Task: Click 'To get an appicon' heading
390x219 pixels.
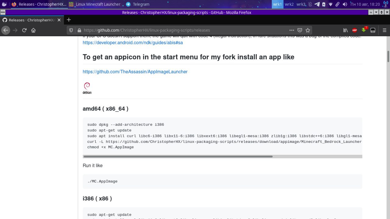Action: click(x=189, y=57)
